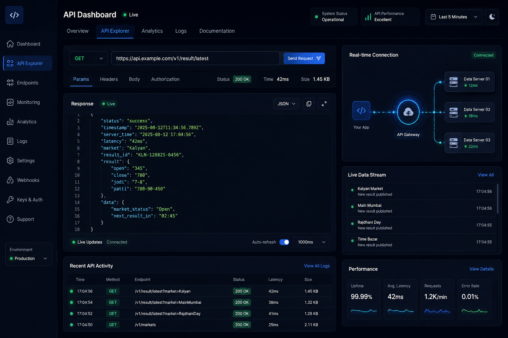Click the System Status Operational card
Image resolution: width=508 pixels, height=338 pixels.
click(334, 17)
